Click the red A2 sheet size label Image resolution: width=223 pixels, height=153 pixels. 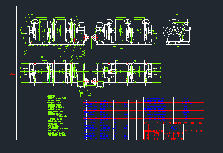pyautogui.click(x=13, y=73)
